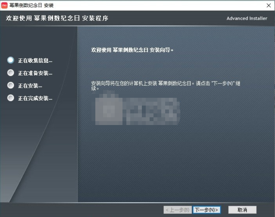Click the 取消 button
The height and width of the screenshot is (217, 275).
pos(242,210)
